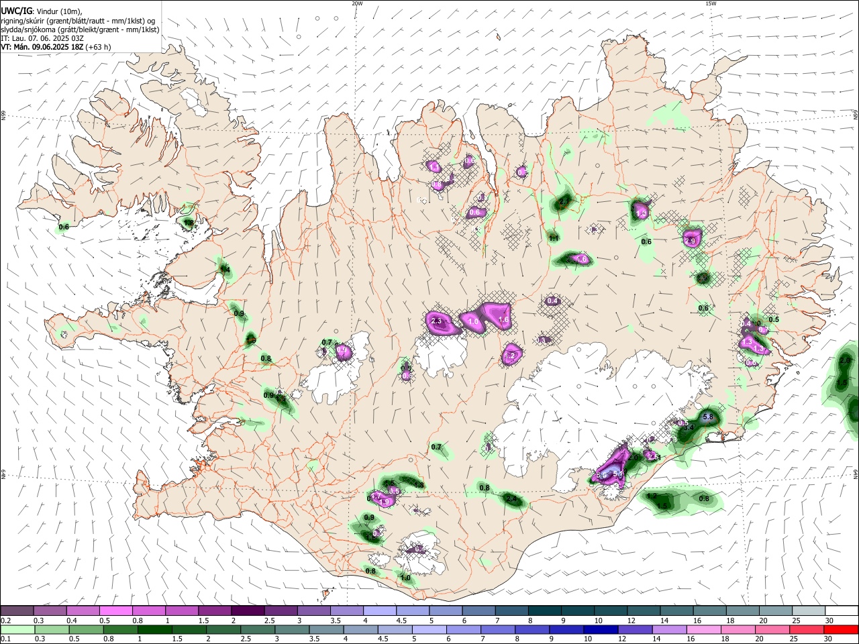Viewport: 859px width, 644px height.
Task: Click the '1.1' rain value on the map
Action: click(554, 238)
